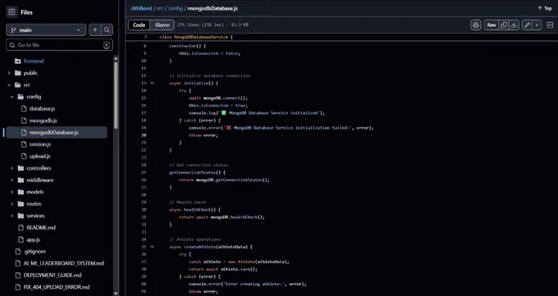Collapse the initialize function fold chevron
The image size is (558, 296).
[x=153, y=84]
